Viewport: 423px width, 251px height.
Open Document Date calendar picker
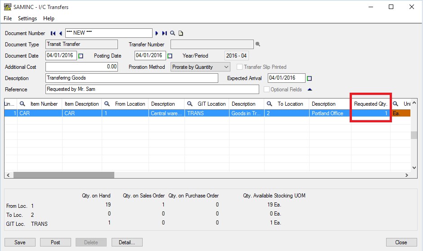(x=81, y=56)
